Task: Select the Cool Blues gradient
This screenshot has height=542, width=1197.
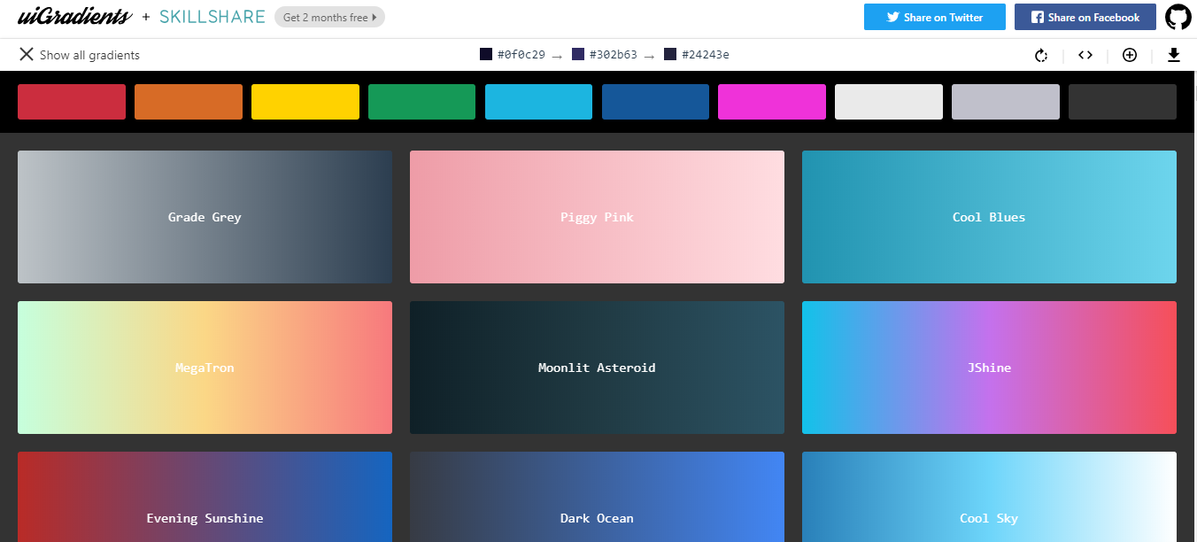Action: pos(989,217)
